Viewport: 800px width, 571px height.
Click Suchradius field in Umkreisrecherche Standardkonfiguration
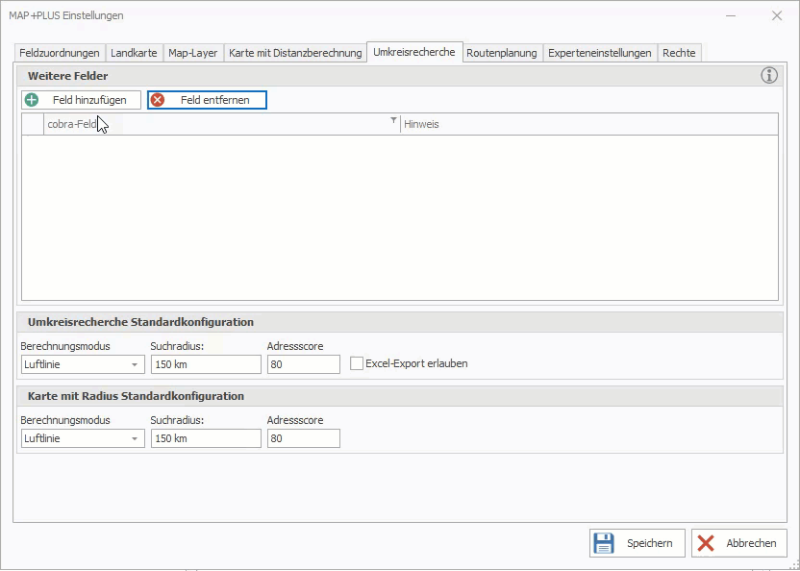pos(205,364)
